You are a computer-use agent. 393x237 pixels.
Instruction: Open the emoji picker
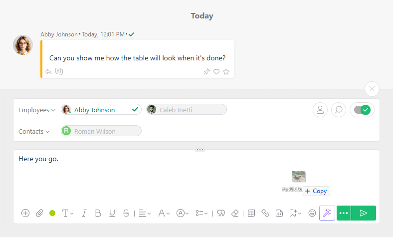[312, 213]
